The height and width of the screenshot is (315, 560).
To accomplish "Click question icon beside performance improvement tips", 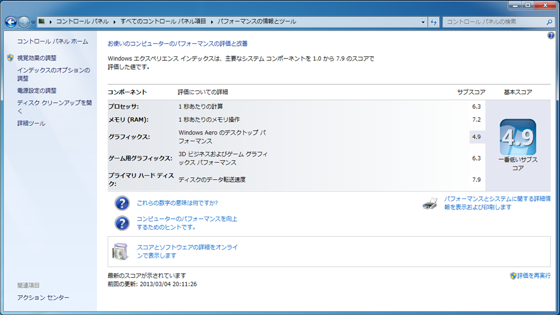I will (x=122, y=223).
